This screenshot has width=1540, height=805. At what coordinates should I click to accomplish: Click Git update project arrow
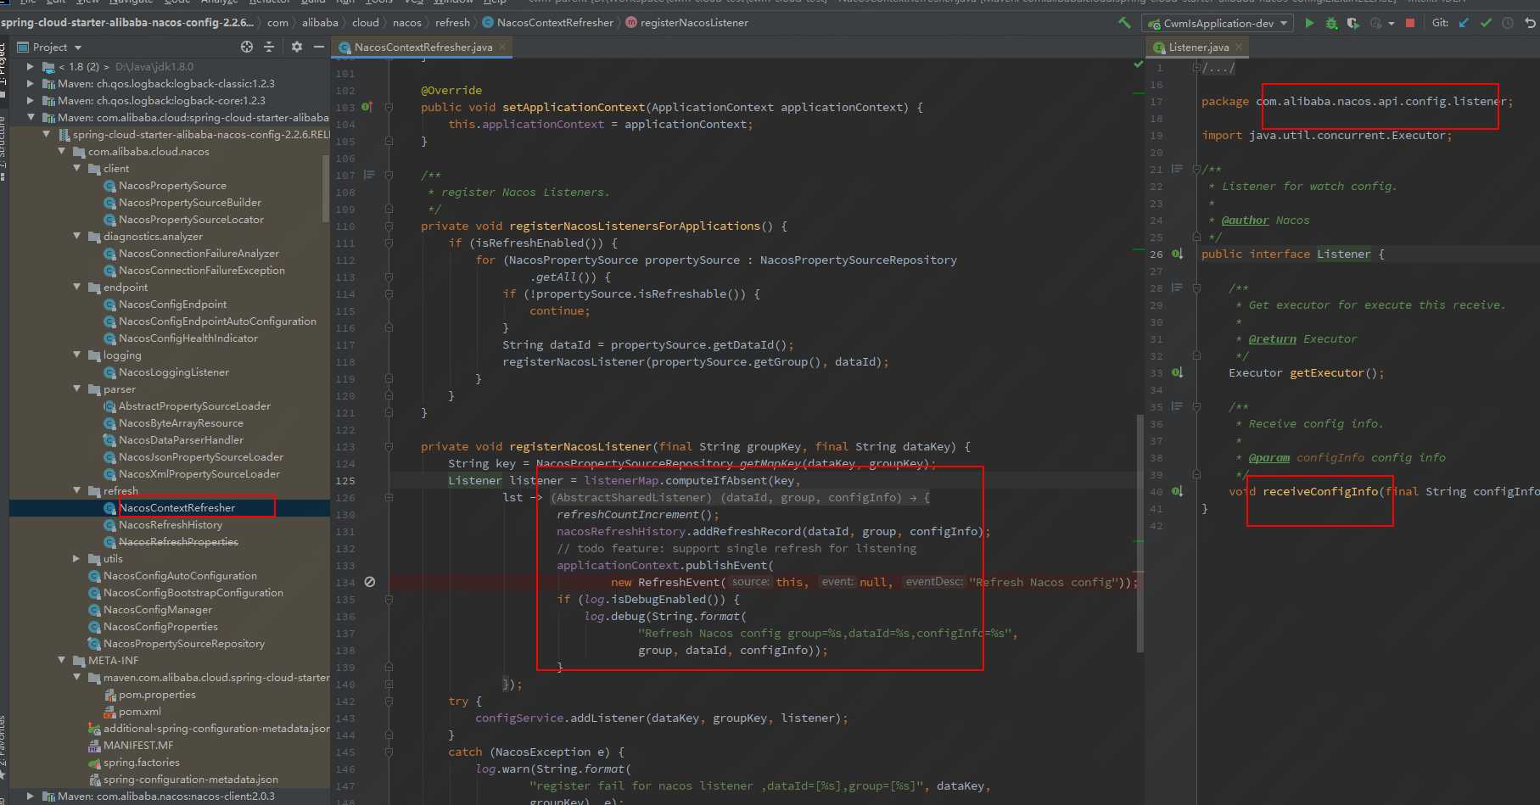[x=1464, y=23]
